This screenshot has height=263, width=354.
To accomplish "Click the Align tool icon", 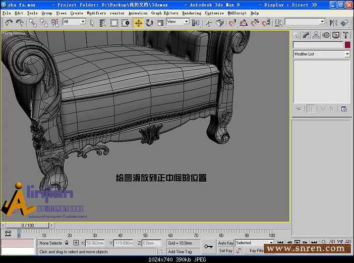I will [344, 23].
